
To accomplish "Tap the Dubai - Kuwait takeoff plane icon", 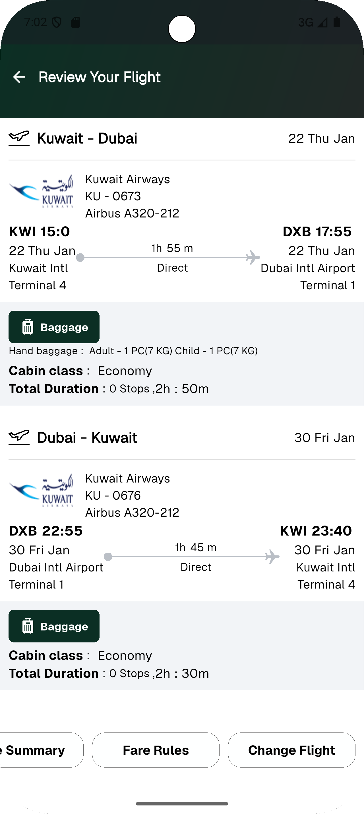I will click(19, 437).
